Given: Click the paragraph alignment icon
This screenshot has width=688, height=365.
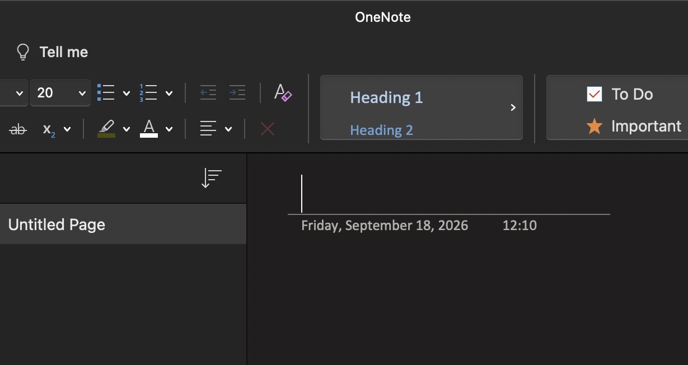Looking at the screenshot, I should [x=208, y=129].
